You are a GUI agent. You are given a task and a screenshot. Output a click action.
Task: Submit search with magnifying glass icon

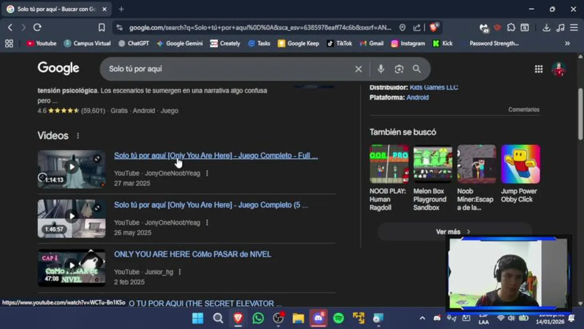click(416, 69)
